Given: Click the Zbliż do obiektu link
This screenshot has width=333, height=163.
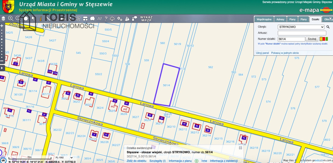Looking at the screenshot, I should tap(137, 161).
